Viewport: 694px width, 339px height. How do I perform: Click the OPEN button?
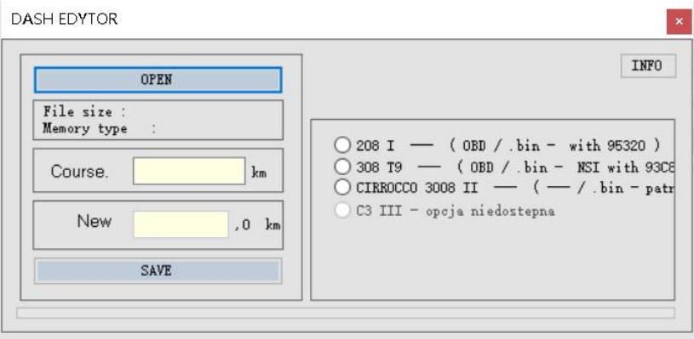coord(158,80)
